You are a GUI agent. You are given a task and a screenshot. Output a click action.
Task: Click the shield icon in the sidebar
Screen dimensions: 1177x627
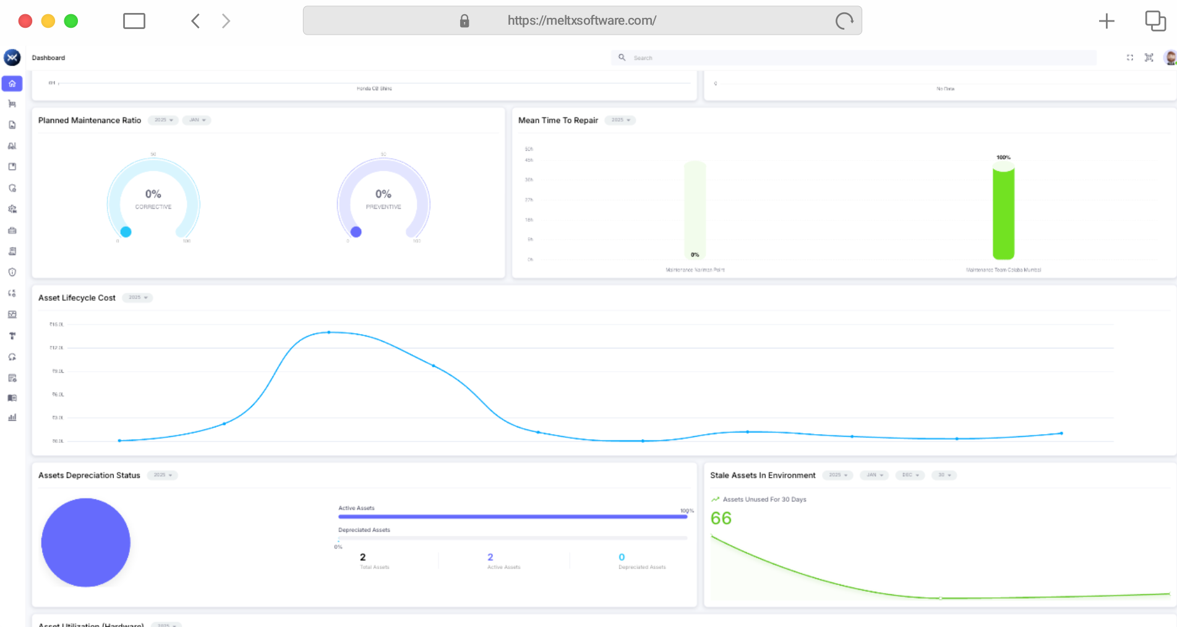[x=12, y=272]
